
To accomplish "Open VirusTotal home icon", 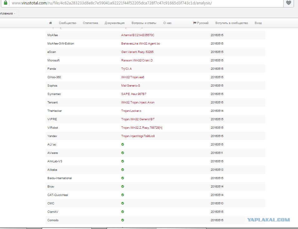I will point(50,23).
